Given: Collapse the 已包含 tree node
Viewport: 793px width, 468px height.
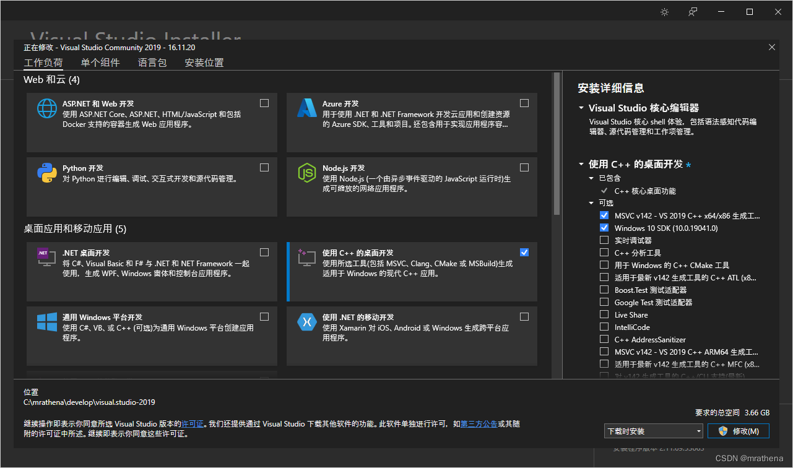Looking at the screenshot, I should (x=591, y=178).
